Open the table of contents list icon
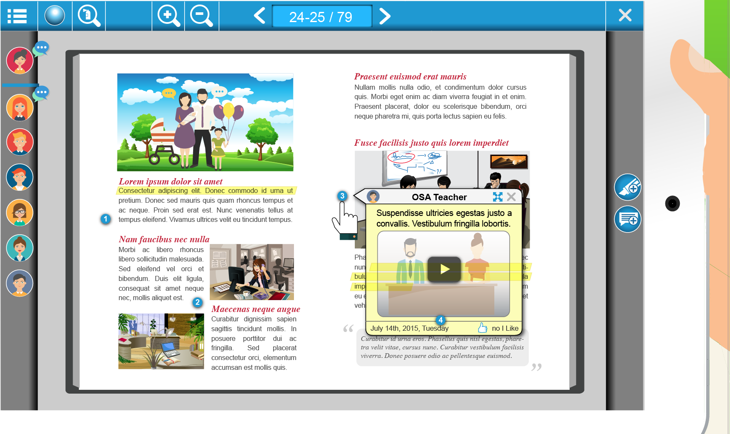The height and width of the screenshot is (434, 730). point(17,16)
